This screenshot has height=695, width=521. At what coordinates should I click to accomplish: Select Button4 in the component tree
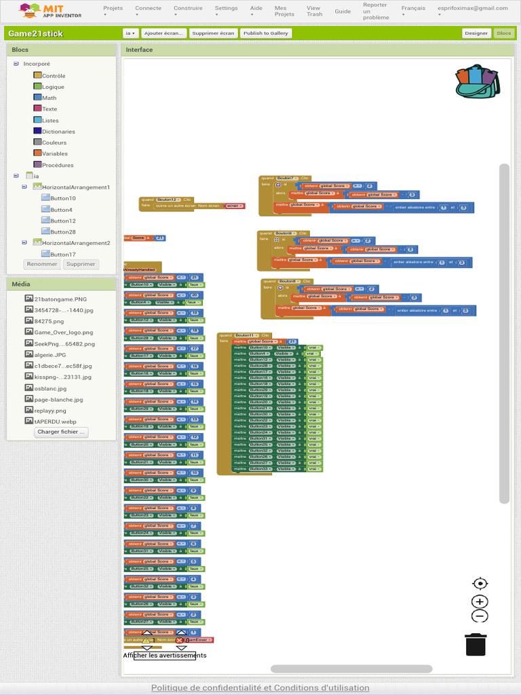[57, 210]
